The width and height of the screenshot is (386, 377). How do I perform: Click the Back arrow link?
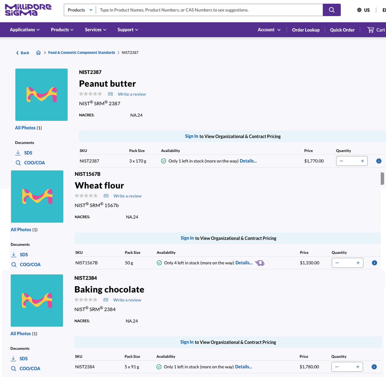(x=23, y=53)
